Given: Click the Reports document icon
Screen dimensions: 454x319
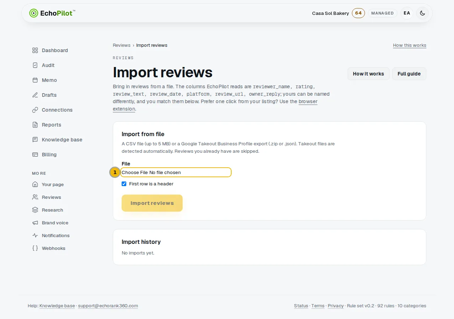Looking at the screenshot, I should 35,125.
